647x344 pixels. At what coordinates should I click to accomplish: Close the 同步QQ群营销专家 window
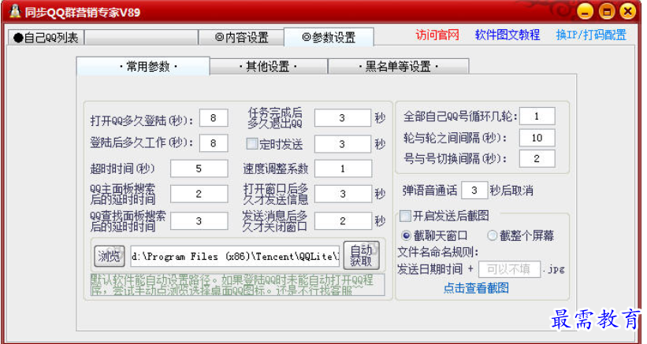627,11
